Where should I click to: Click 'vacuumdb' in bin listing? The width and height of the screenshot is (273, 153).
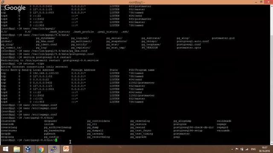point(223,130)
